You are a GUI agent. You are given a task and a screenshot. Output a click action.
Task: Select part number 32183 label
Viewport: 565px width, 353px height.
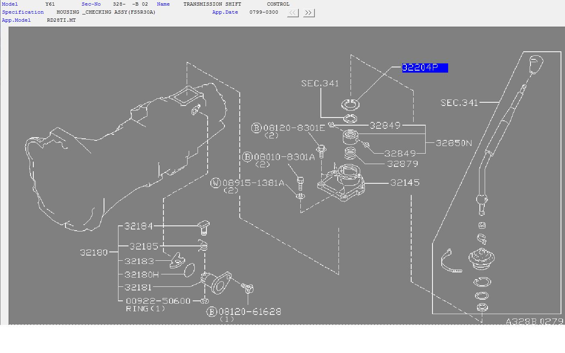tap(139, 261)
